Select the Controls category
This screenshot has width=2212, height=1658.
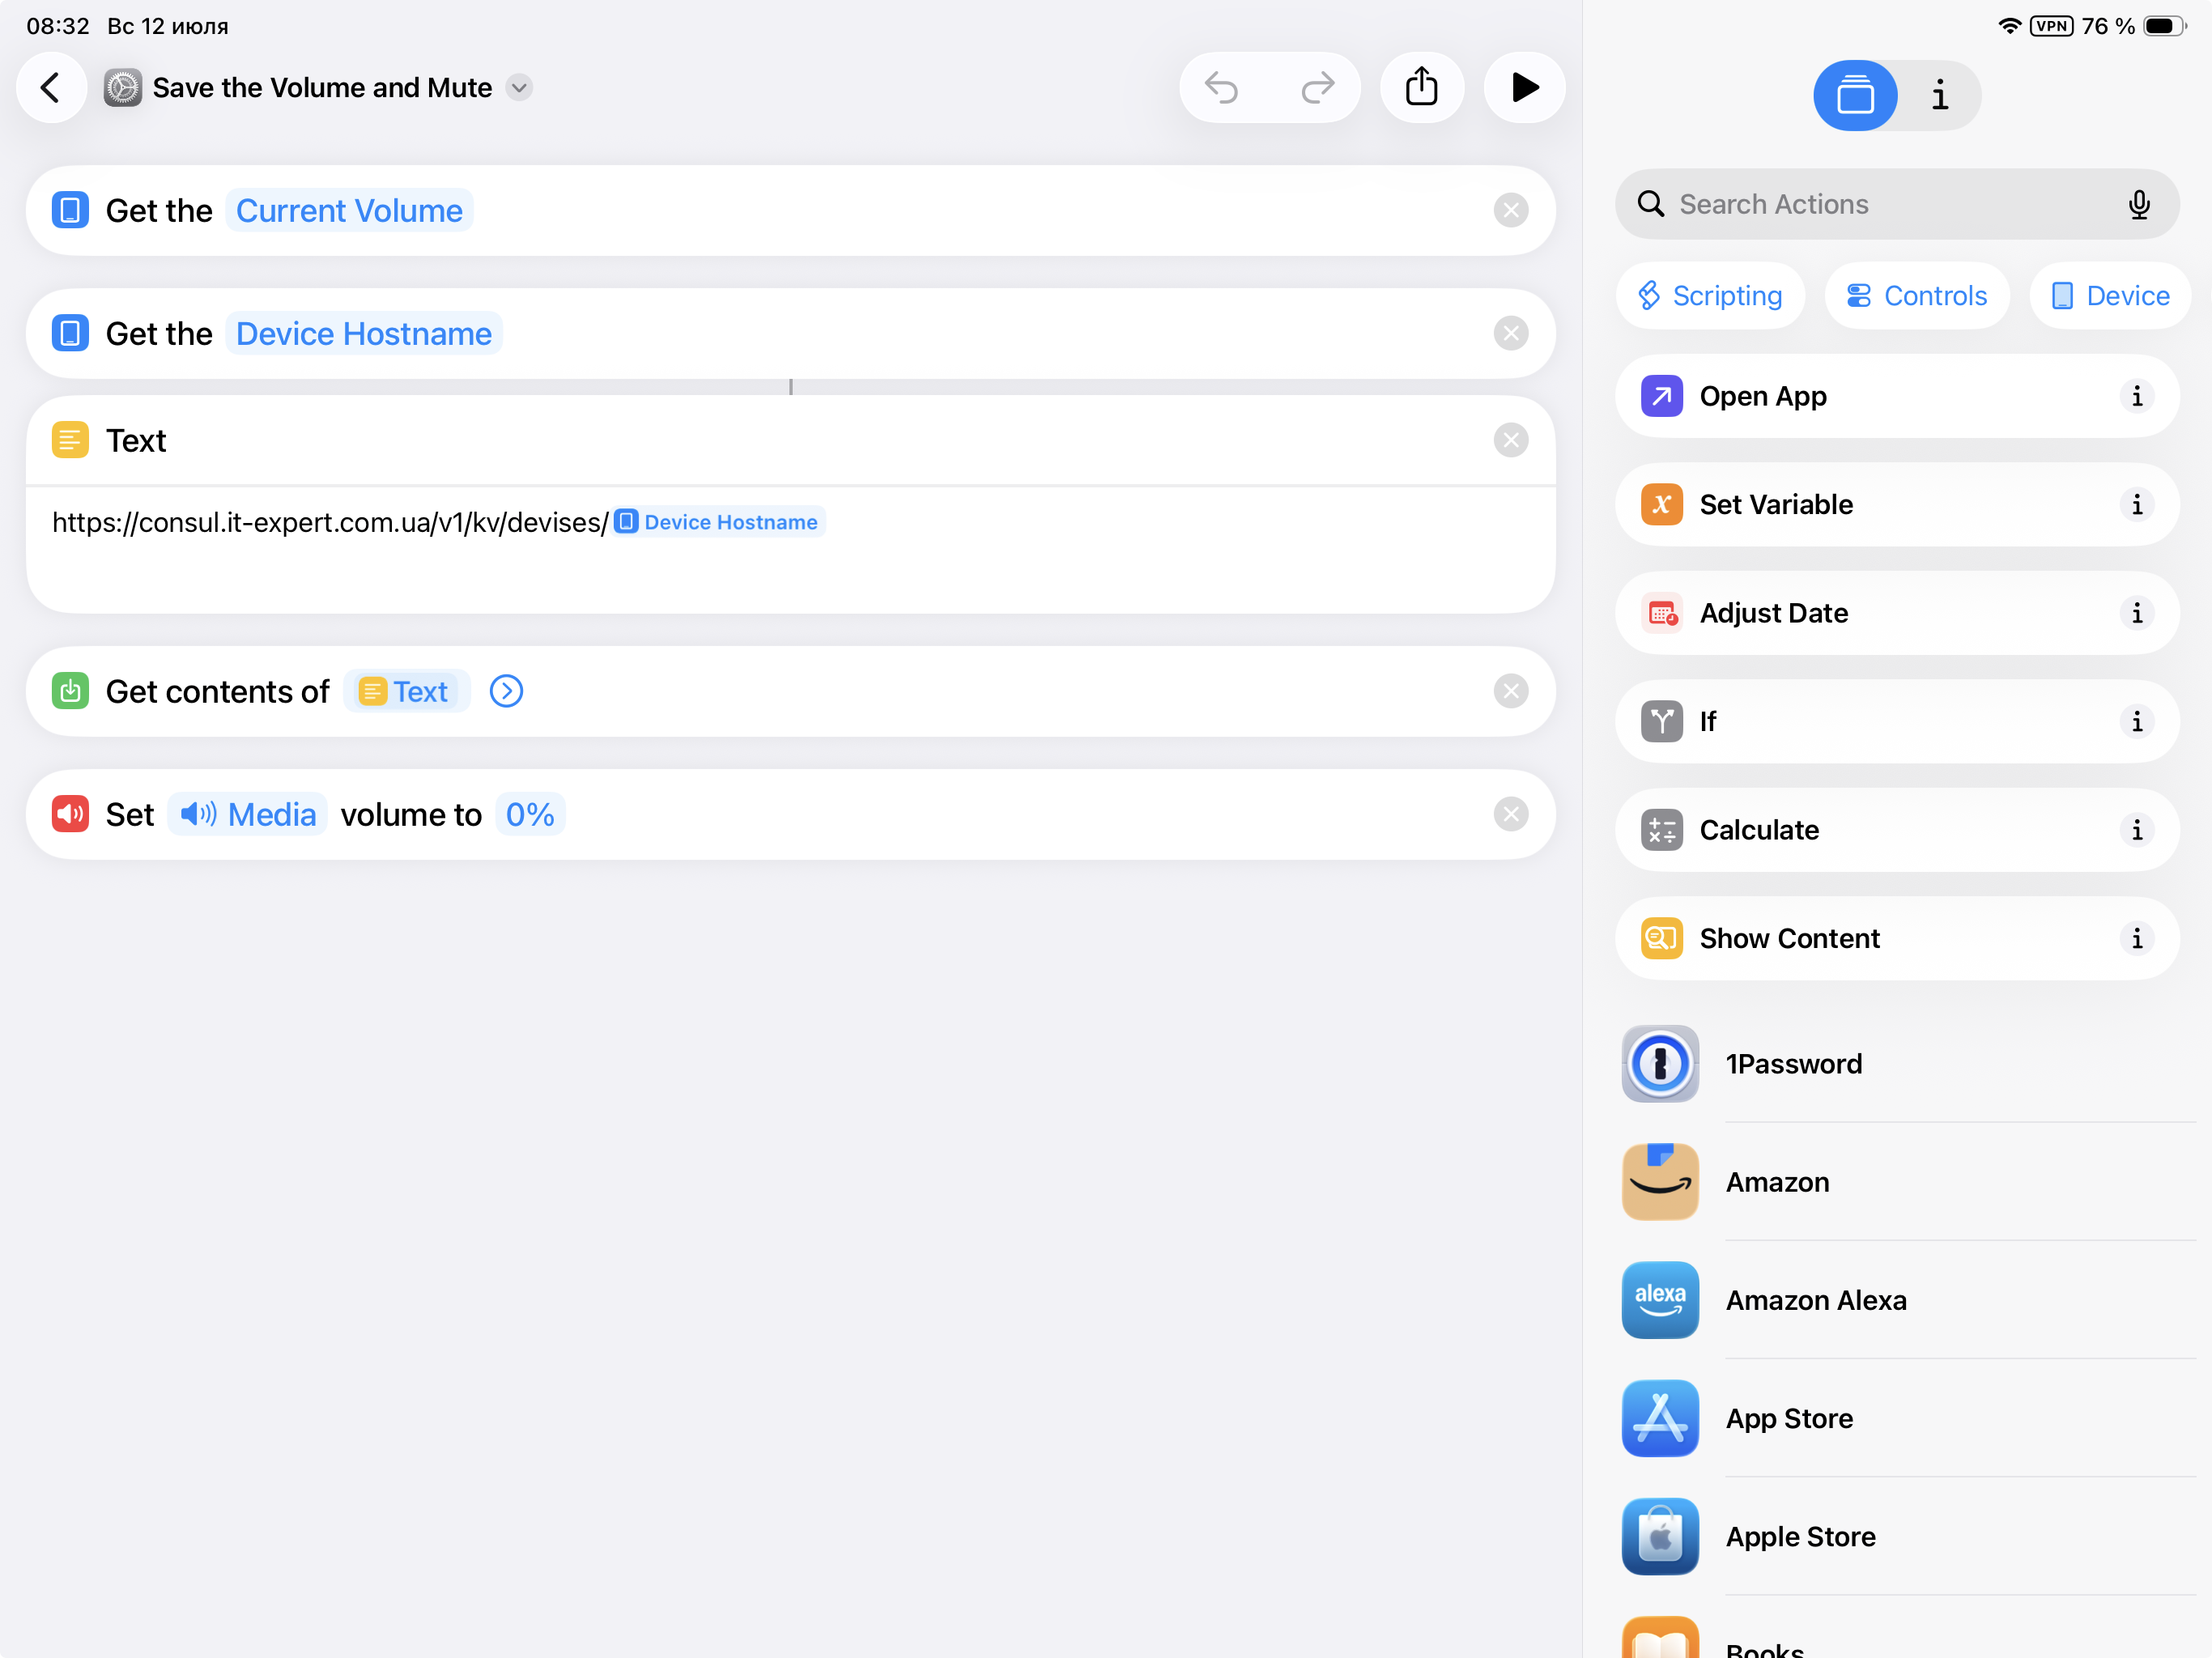pos(1917,296)
